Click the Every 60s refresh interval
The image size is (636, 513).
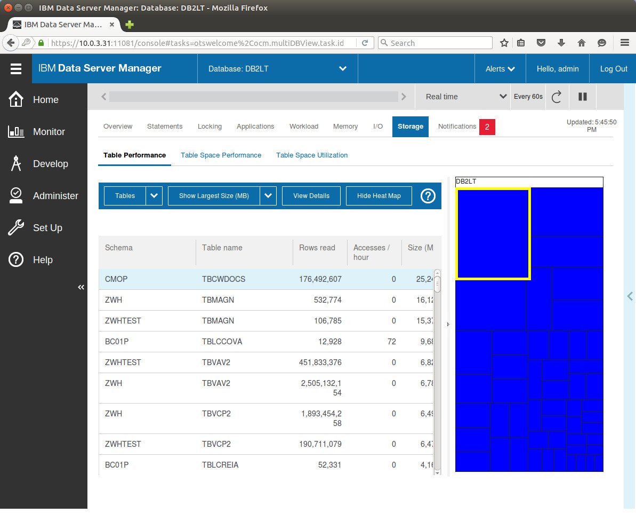tap(528, 97)
